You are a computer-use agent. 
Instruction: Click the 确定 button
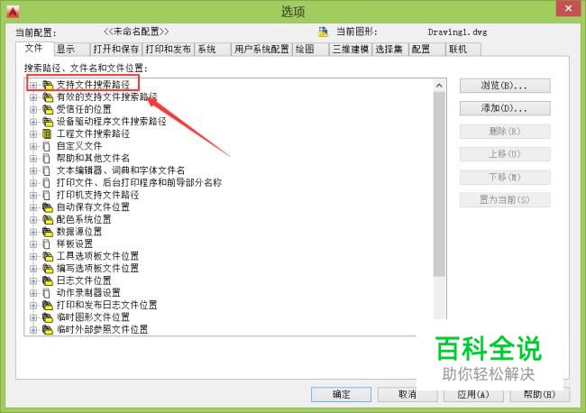pos(341,394)
